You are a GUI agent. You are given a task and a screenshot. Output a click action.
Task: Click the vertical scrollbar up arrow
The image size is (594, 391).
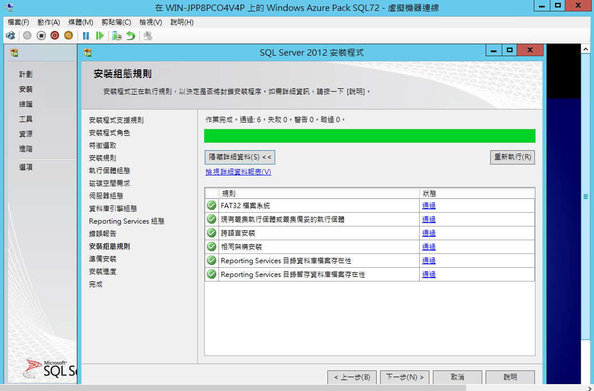[585, 49]
